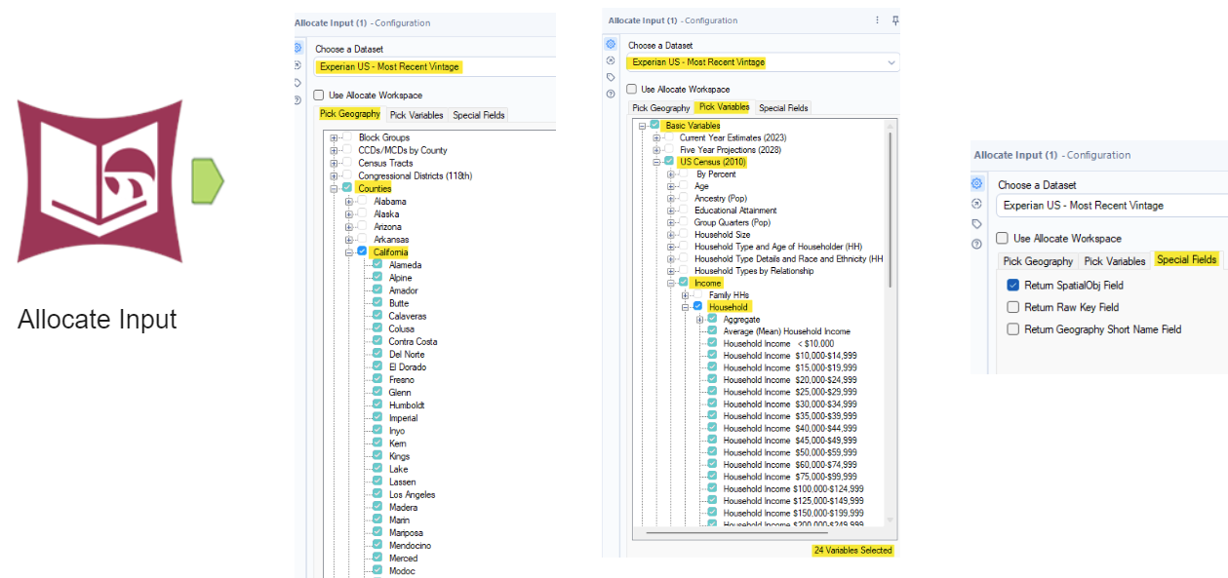Open Configuration gear in Pick Variables panel
Image resolution: width=1228 pixels, height=578 pixels.
[611, 44]
